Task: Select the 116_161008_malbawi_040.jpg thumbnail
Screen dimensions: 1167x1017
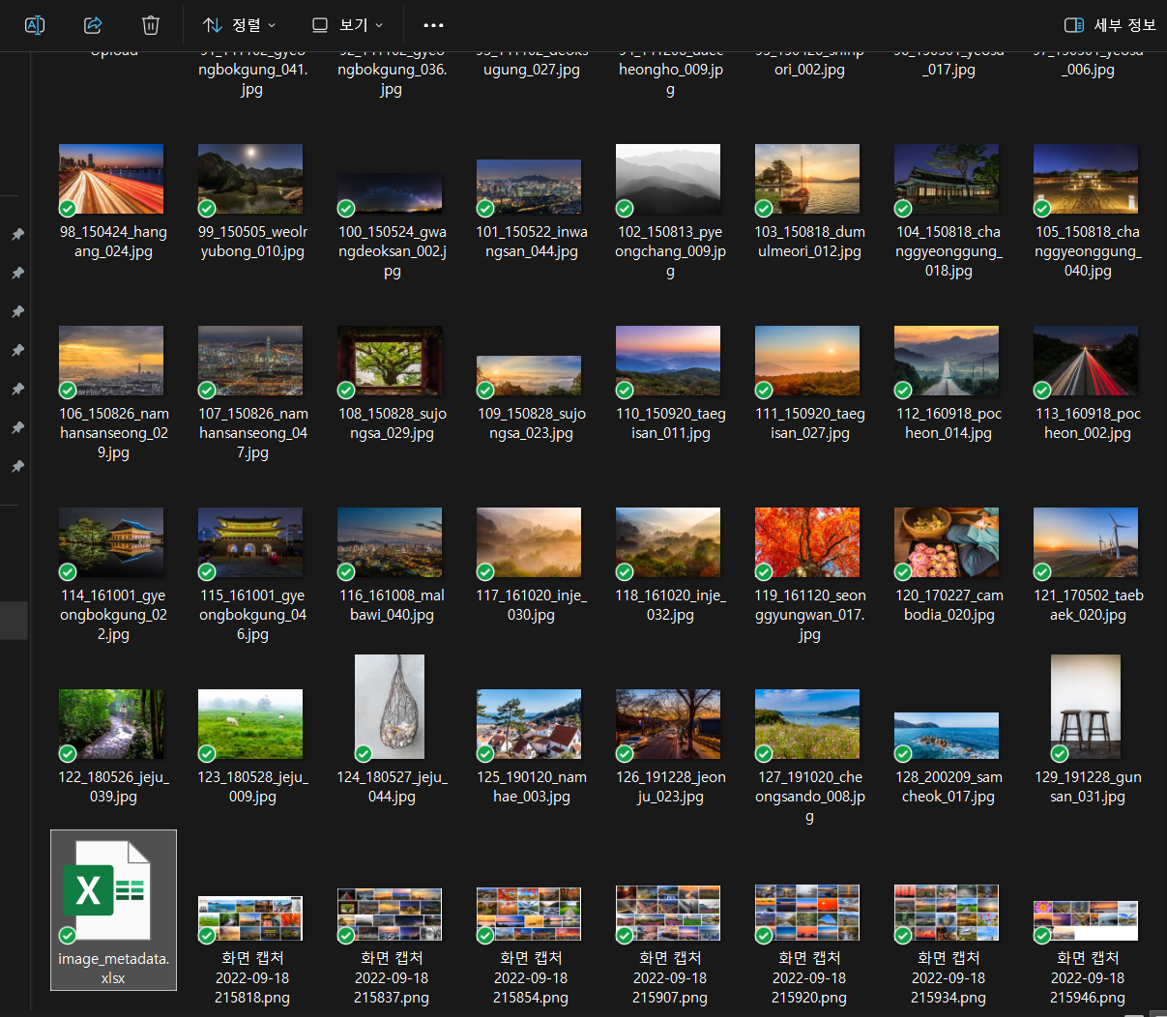Action: point(390,542)
